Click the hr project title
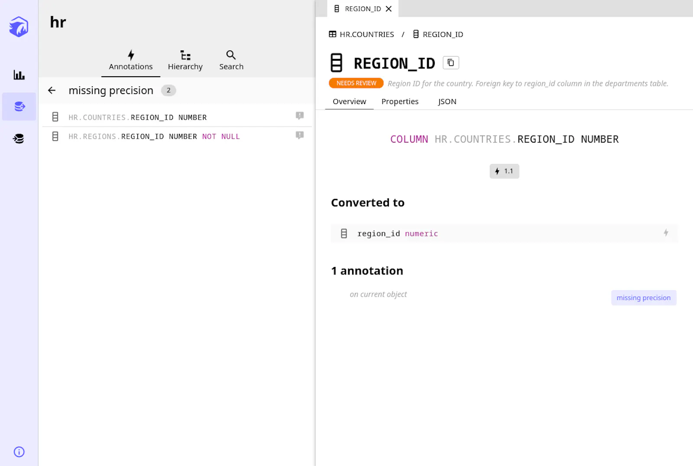This screenshot has height=466, width=693. click(58, 22)
